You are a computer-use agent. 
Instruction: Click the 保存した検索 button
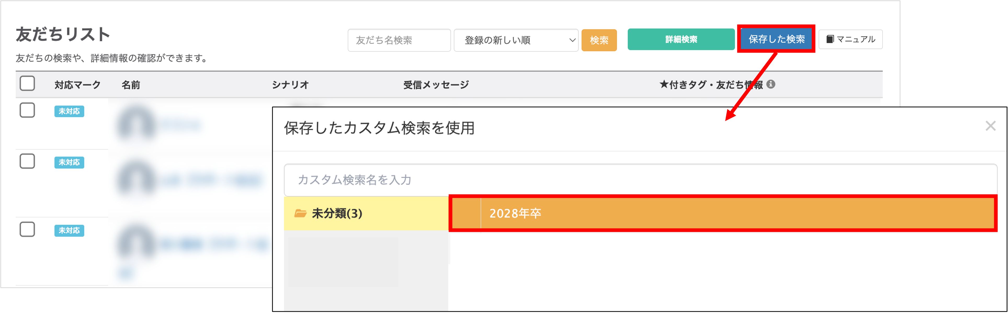click(x=776, y=39)
